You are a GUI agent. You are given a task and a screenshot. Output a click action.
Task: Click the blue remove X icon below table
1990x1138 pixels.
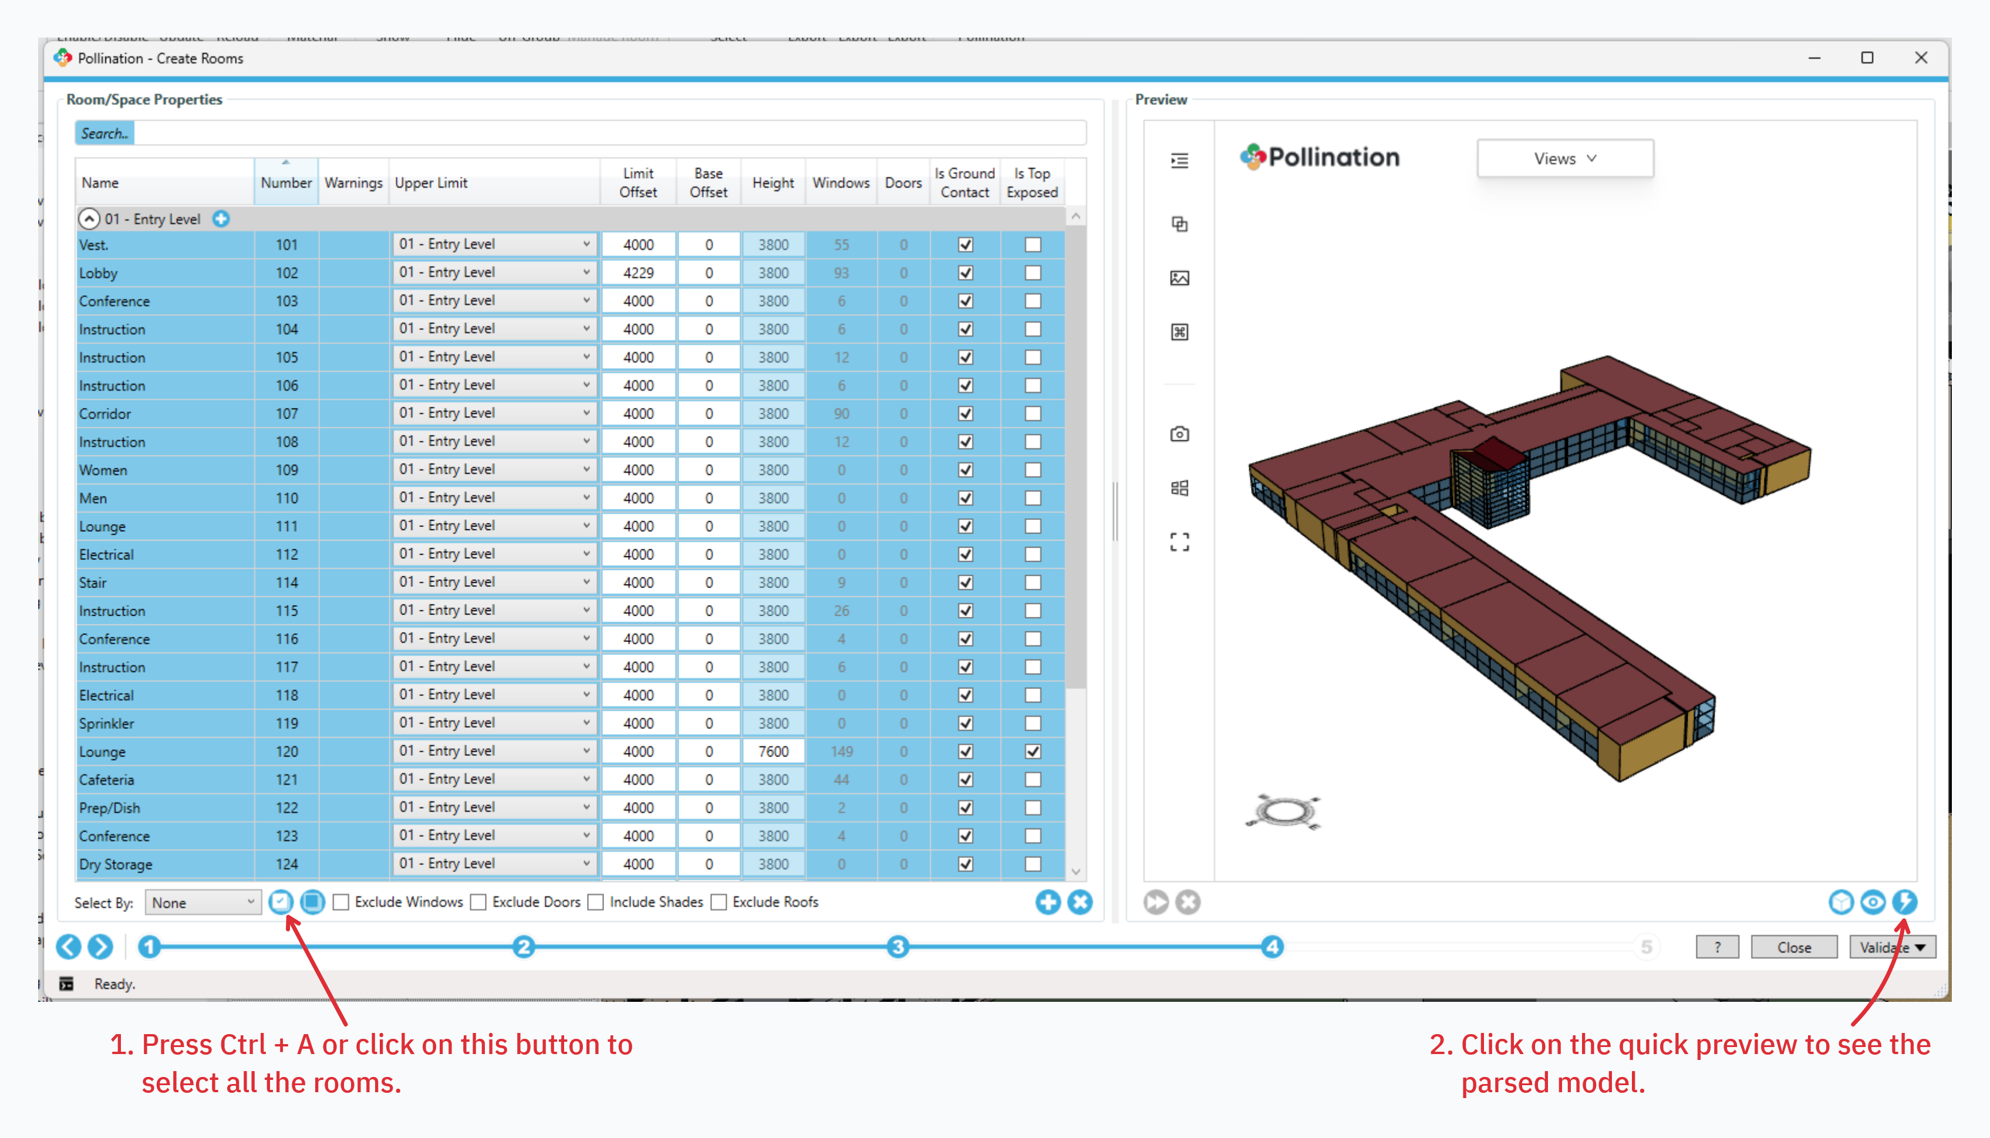click(x=1080, y=902)
